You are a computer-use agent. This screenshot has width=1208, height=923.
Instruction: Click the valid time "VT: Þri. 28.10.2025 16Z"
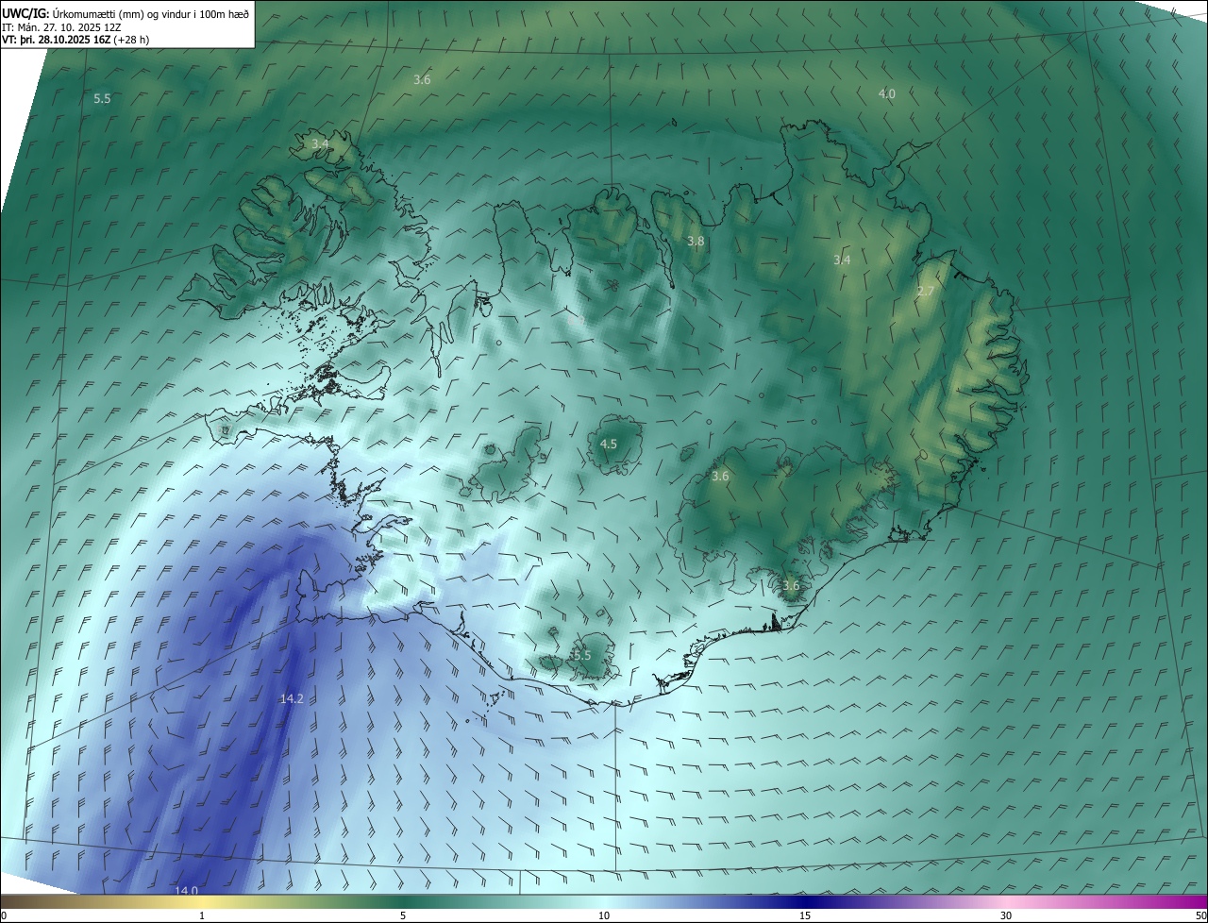click(x=57, y=40)
